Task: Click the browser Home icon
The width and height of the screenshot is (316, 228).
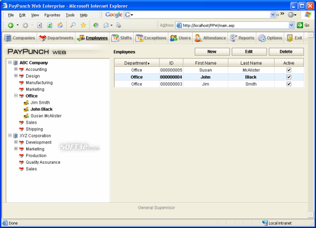Action: (60, 25)
